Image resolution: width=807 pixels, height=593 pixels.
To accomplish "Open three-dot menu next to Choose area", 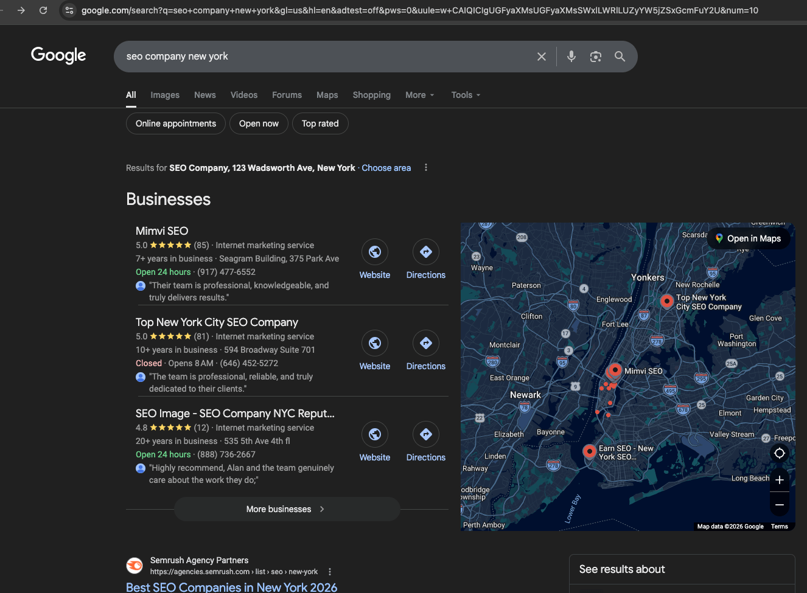I will click(x=426, y=167).
